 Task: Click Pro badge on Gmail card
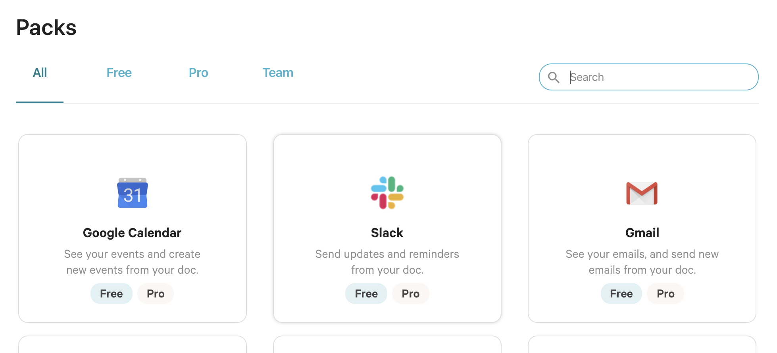coord(665,294)
